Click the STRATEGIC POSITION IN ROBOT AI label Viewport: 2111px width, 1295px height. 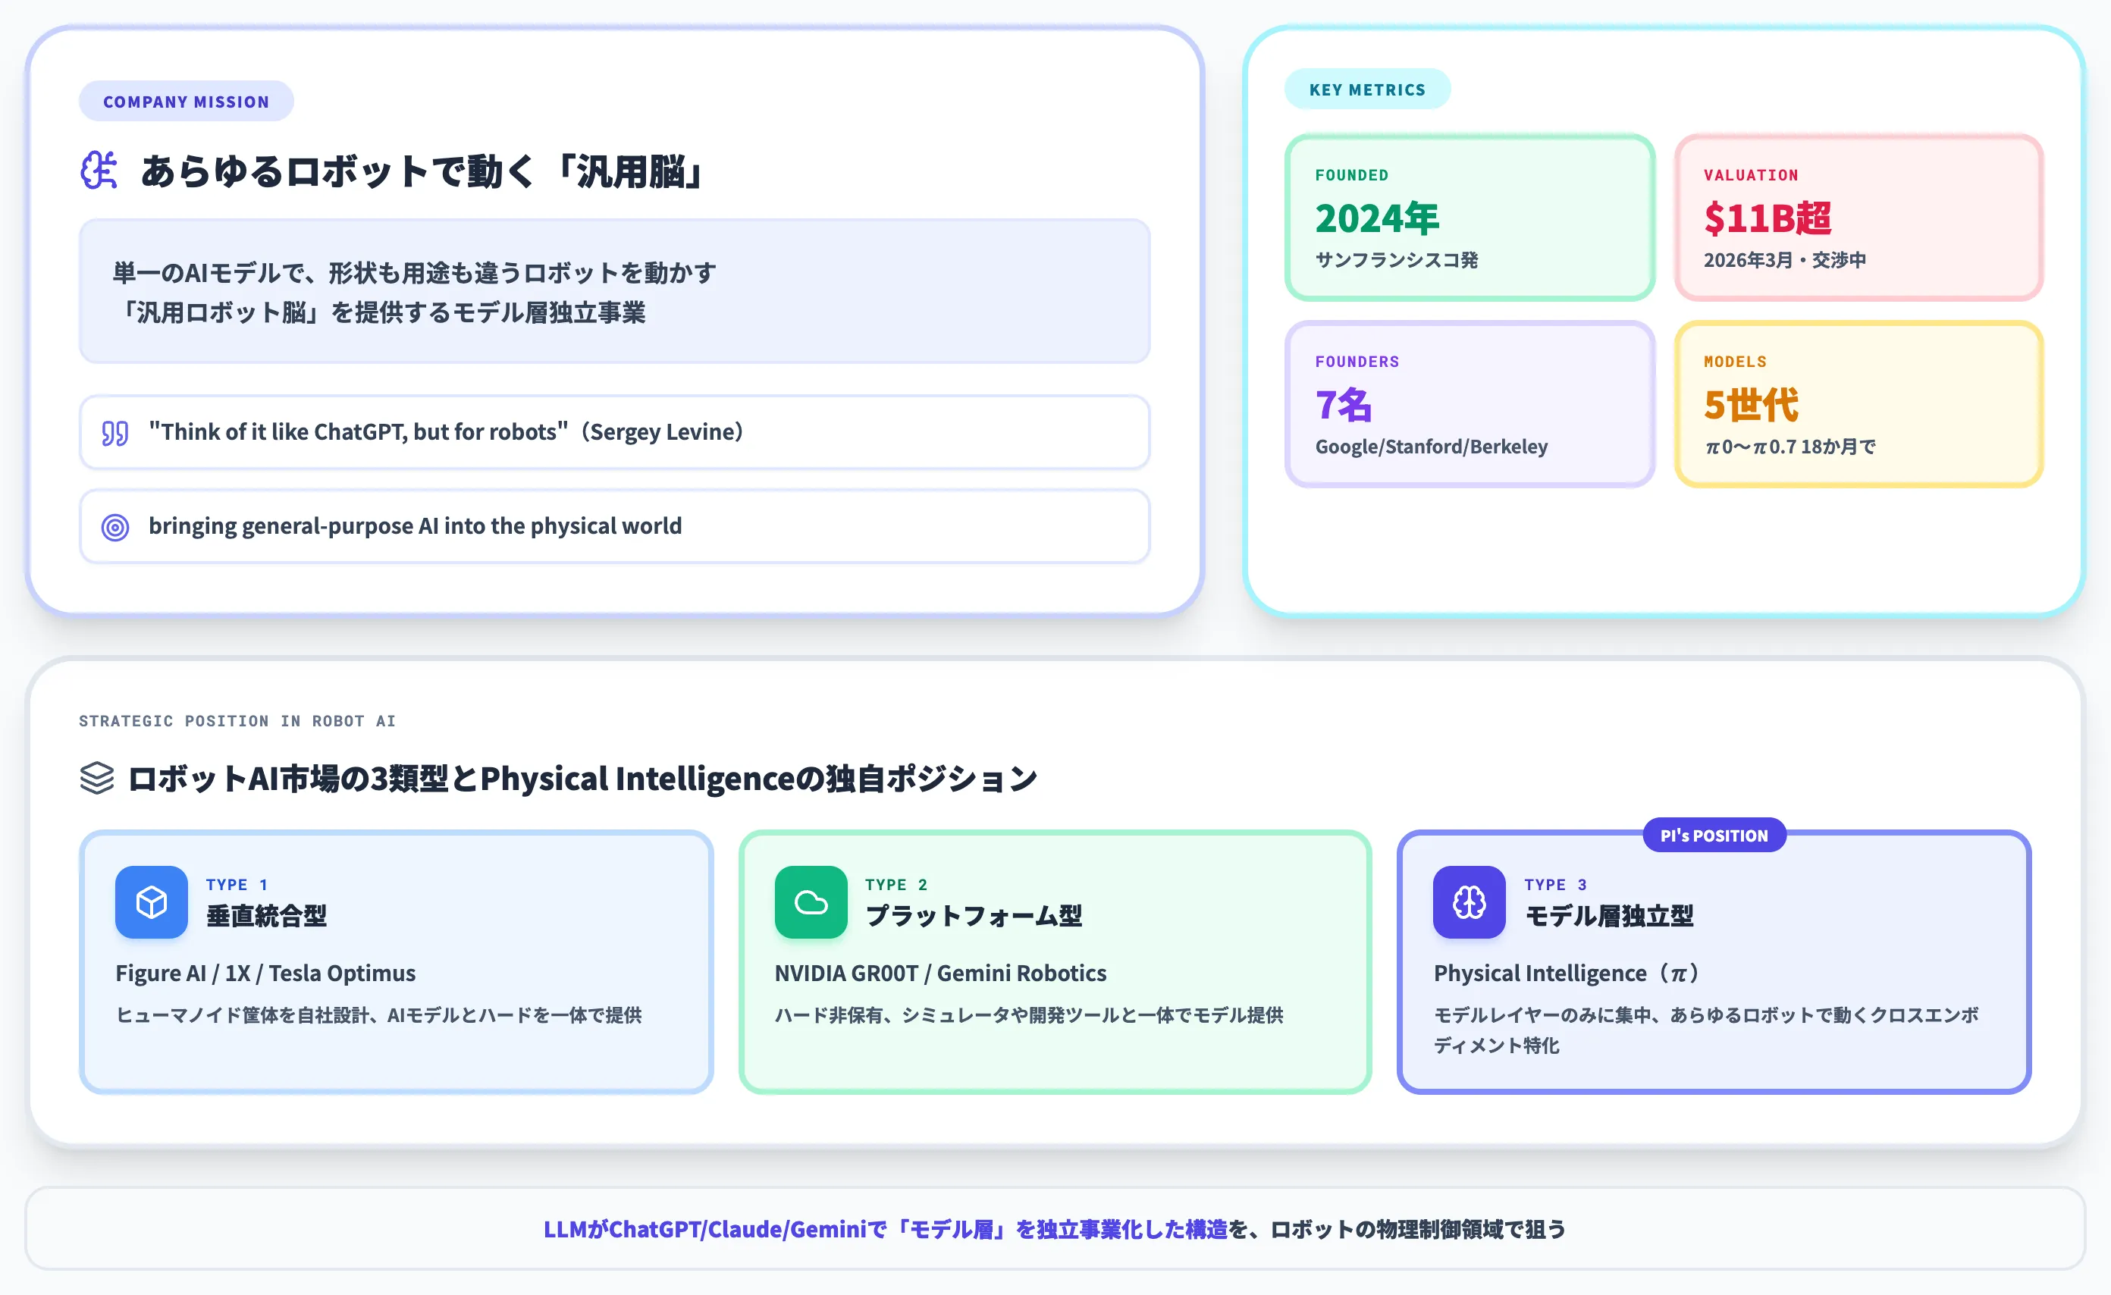(237, 721)
